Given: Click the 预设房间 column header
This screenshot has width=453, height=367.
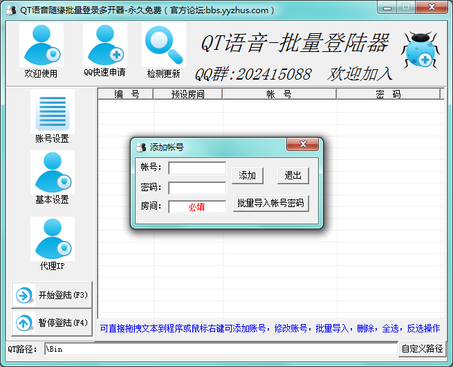Looking at the screenshot, I should coord(188,95).
